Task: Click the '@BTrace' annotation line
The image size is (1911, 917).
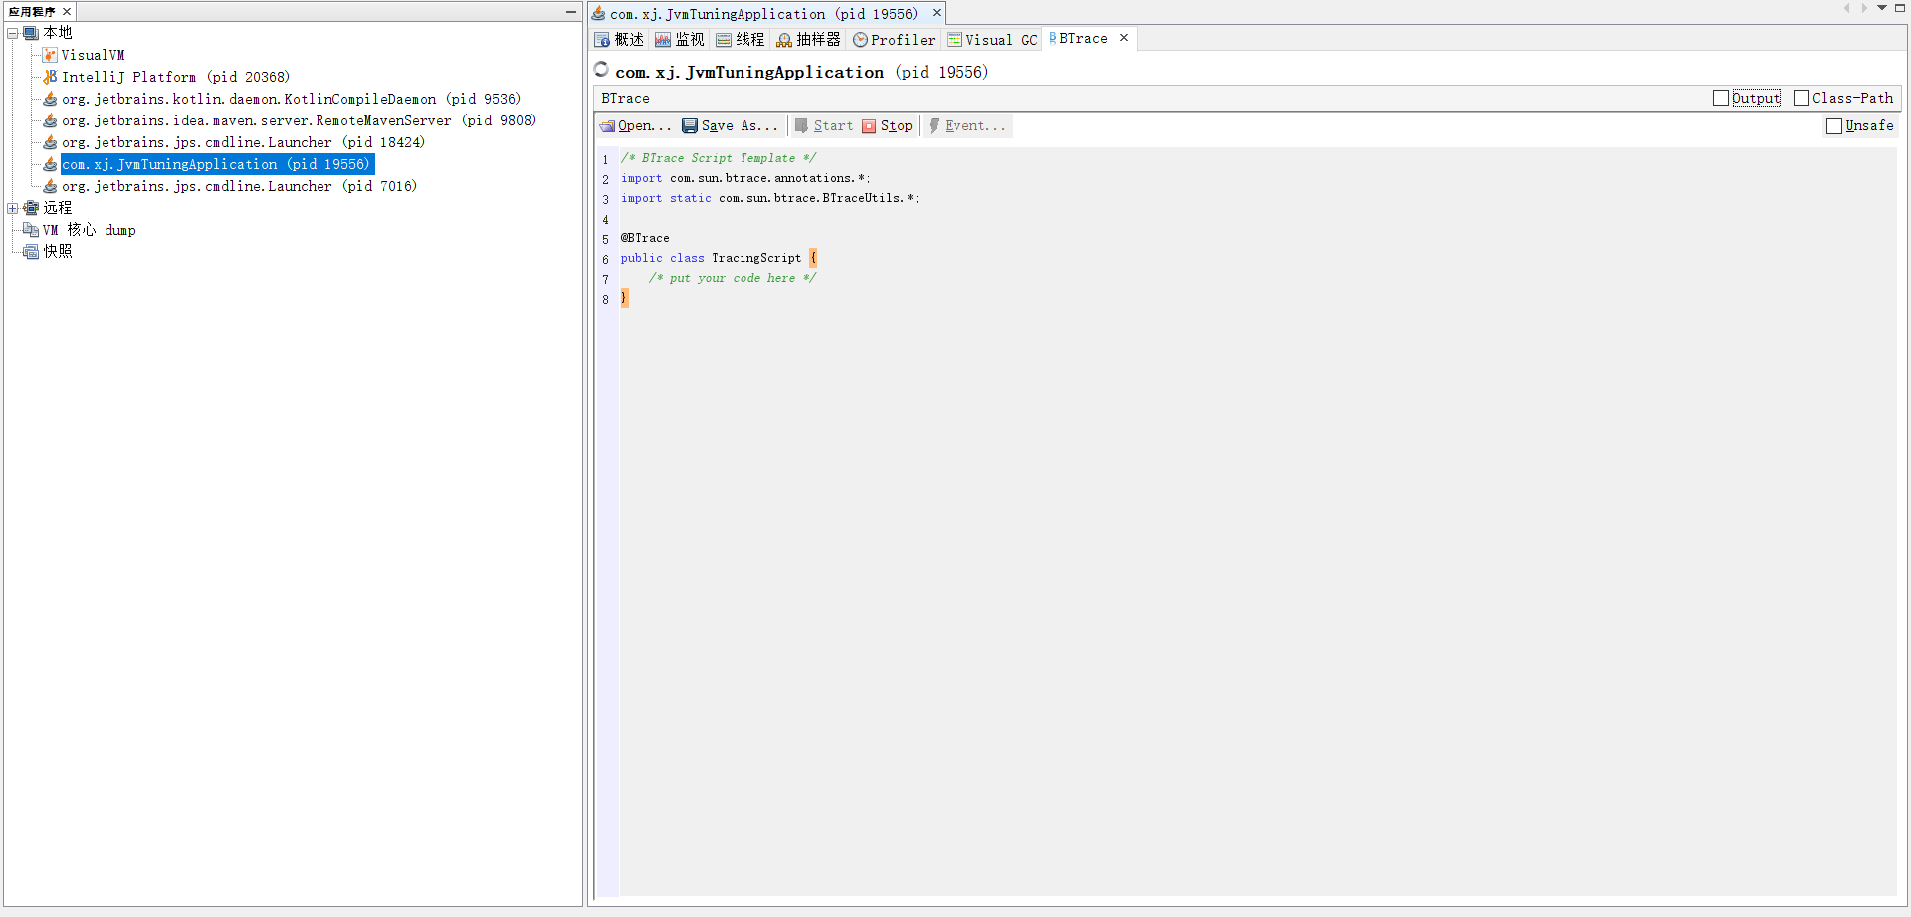Action: (645, 238)
